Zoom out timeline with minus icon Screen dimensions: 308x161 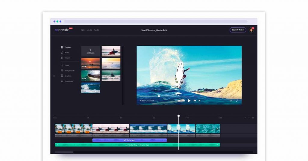(x=249, y=118)
